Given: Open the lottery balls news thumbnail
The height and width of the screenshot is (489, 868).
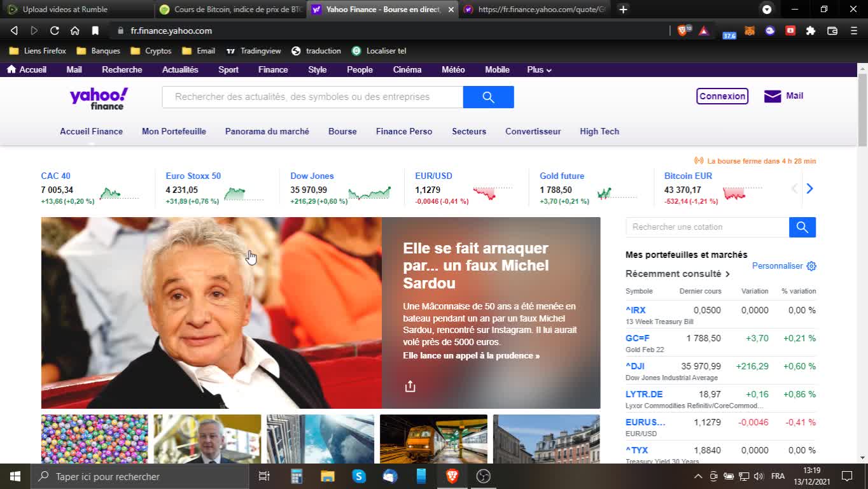Looking at the screenshot, I should (x=94, y=439).
